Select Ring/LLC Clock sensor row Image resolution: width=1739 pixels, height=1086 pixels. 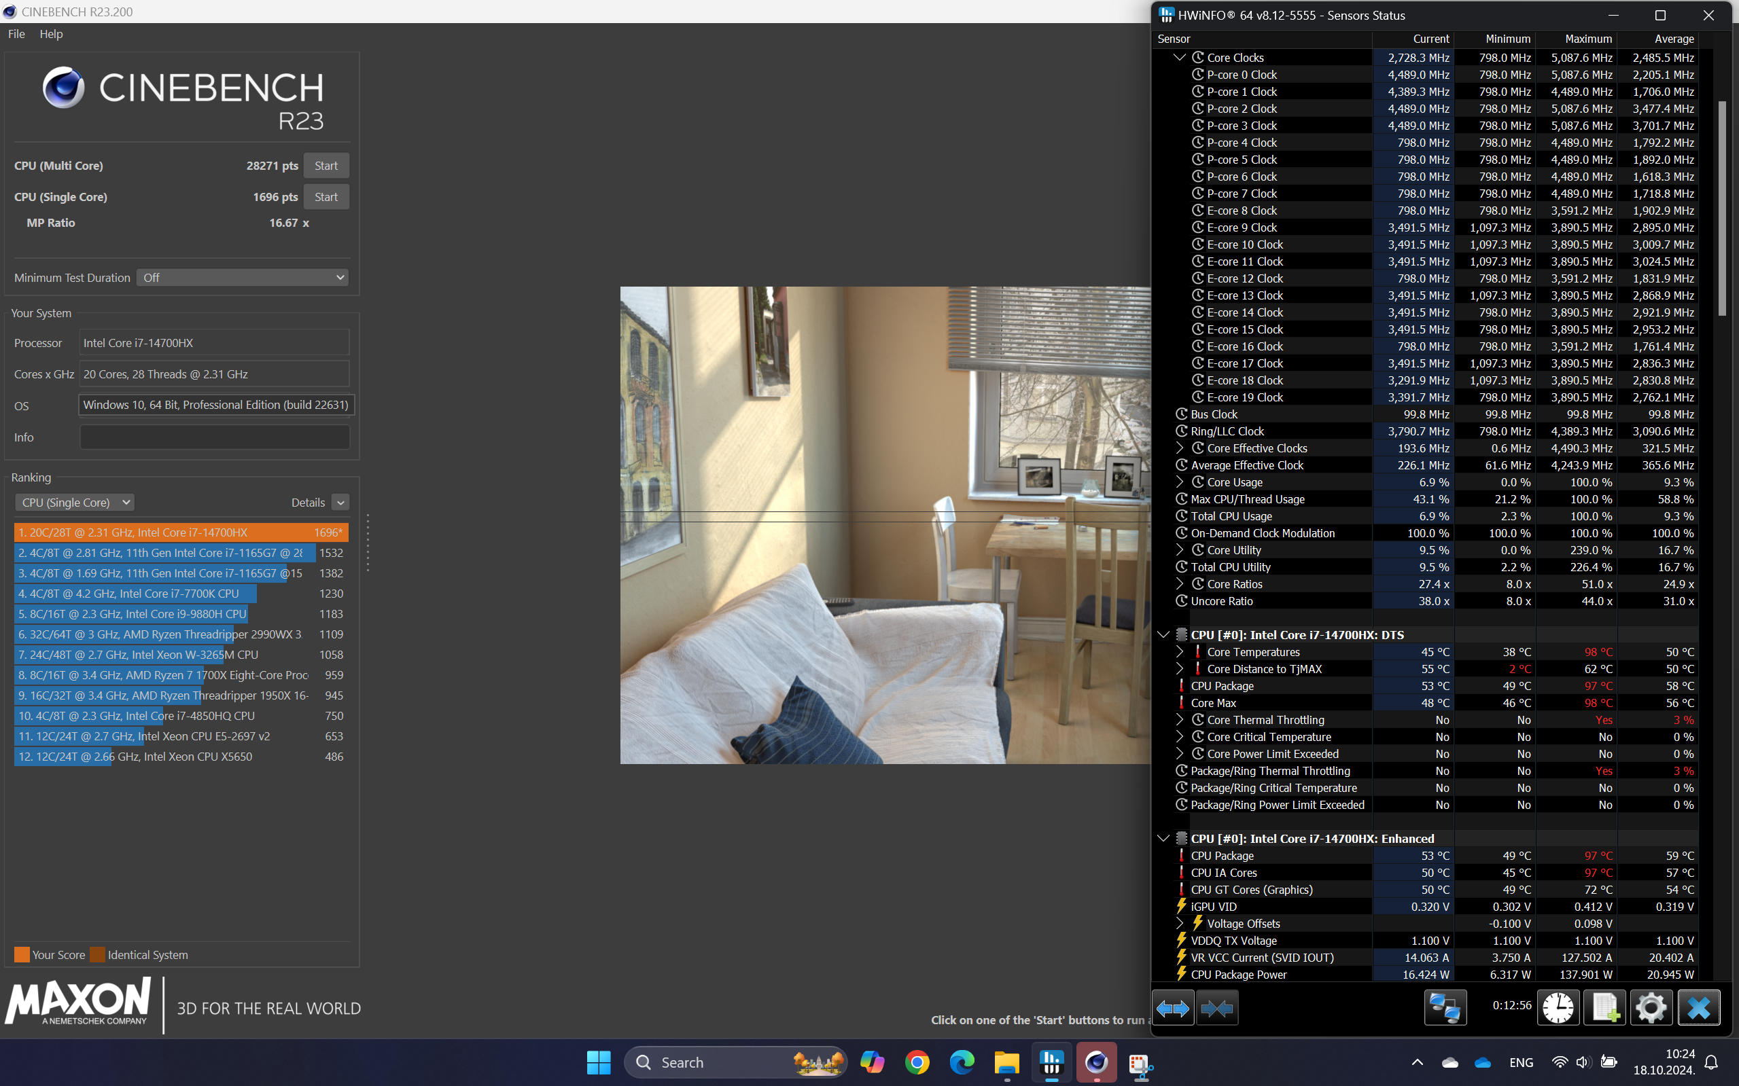(x=1426, y=431)
